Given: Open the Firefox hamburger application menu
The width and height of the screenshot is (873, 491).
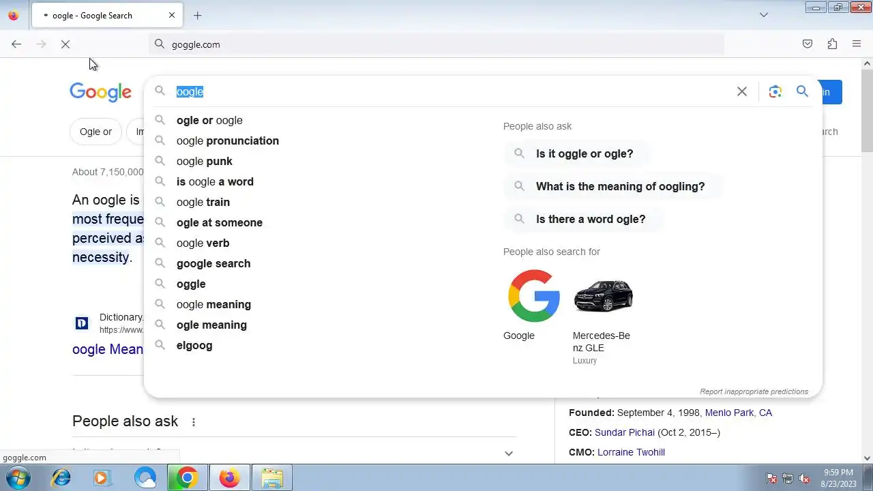Looking at the screenshot, I should point(857,44).
